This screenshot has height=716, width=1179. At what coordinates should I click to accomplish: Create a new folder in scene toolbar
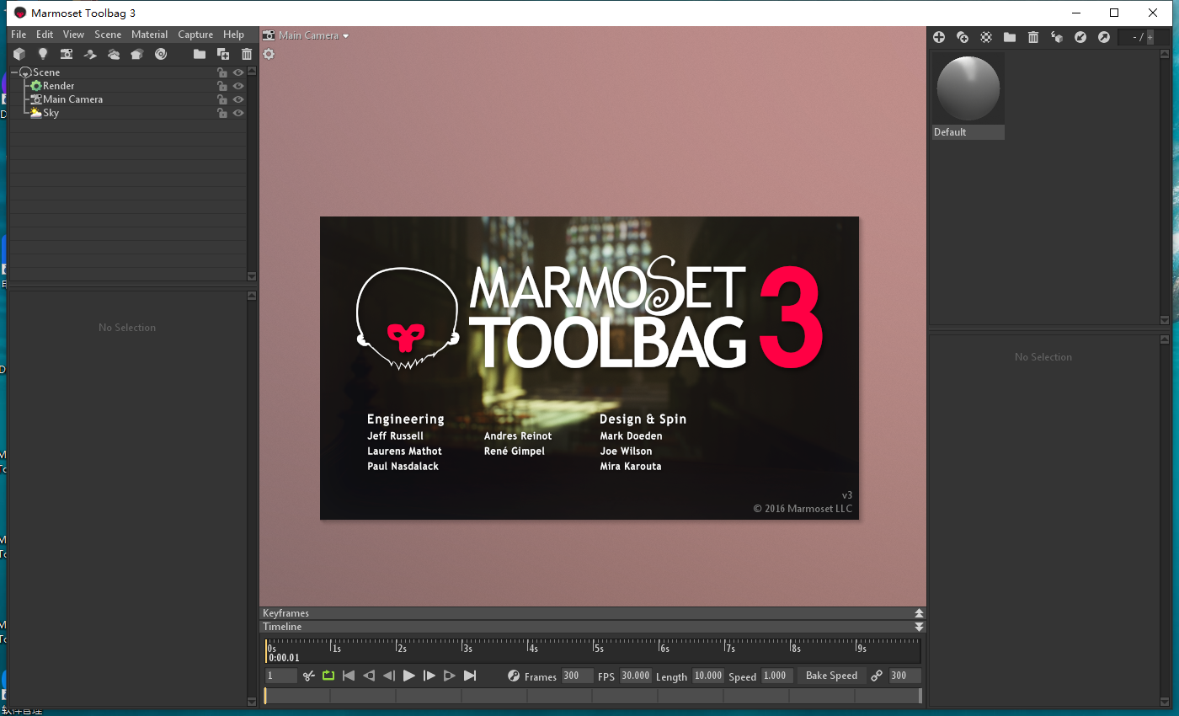pos(200,54)
